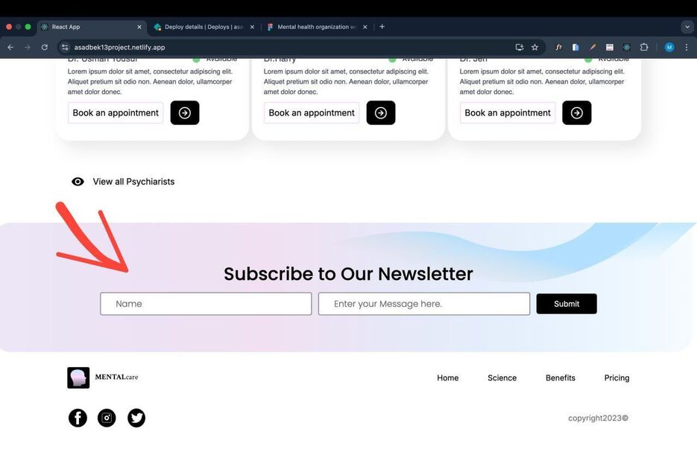Open the Facebook icon in footer
Image resolution: width=697 pixels, height=452 pixels.
click(x=78, y=418)
